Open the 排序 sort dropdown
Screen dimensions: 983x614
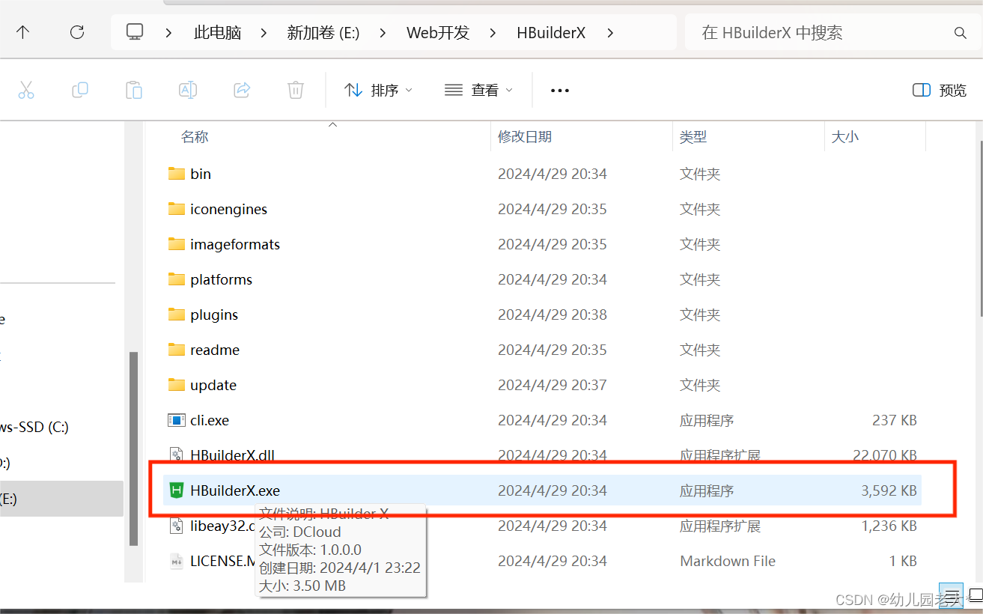378,91
